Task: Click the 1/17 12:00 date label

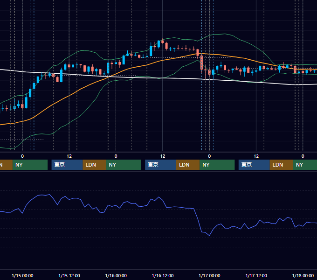Action: (x=256, y=275)
